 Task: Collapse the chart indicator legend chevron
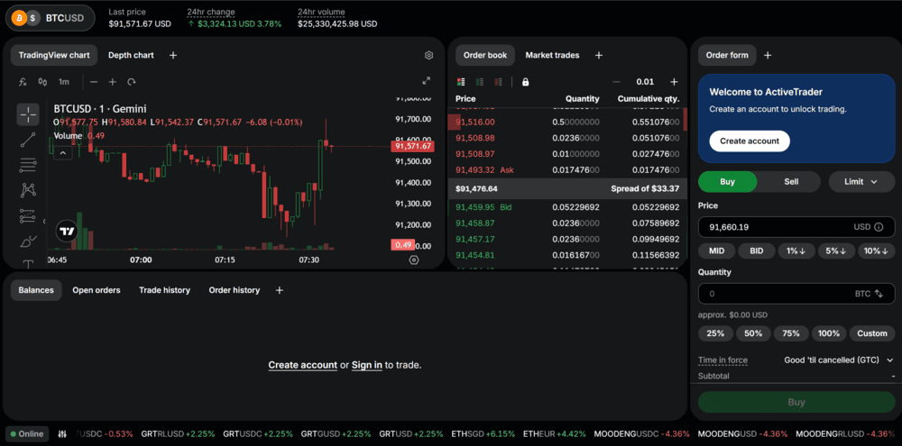tap(63, 153)
